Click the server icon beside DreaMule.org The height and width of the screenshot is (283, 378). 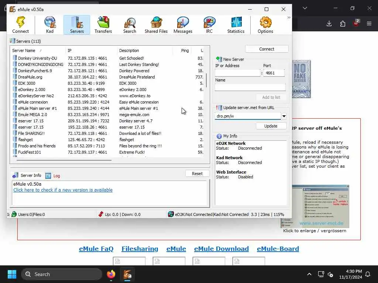coord(15,77)
